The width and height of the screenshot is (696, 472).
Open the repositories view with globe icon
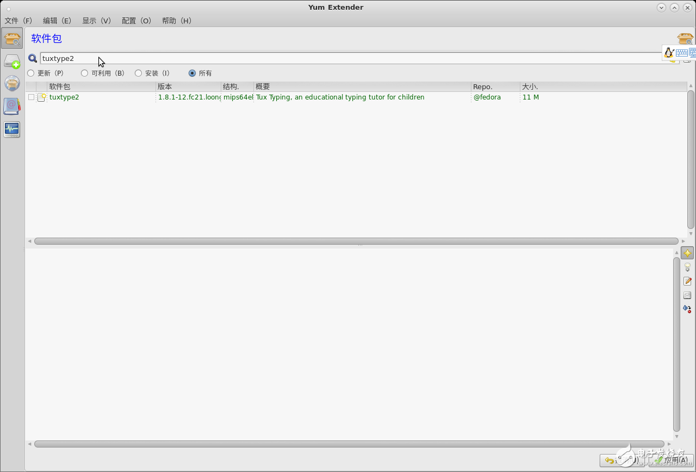[x=12, y=83]
